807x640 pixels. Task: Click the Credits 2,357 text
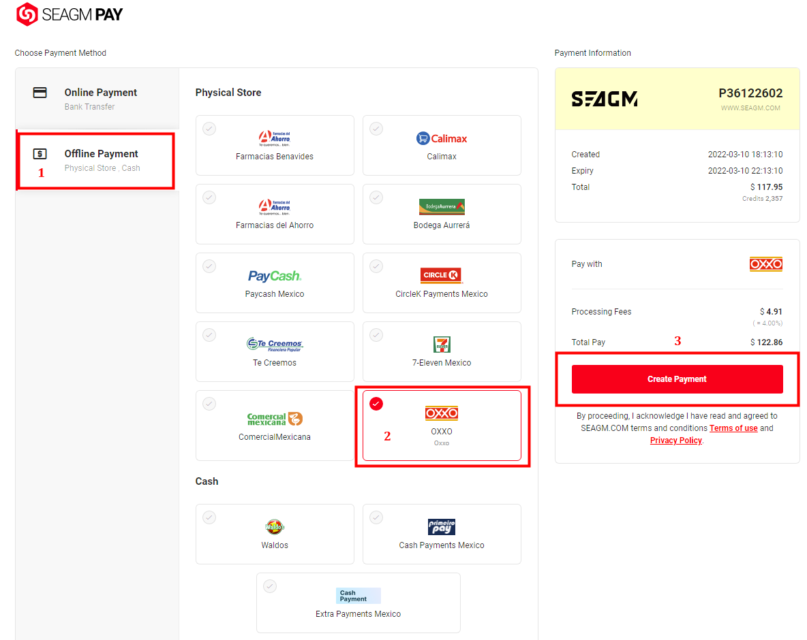(x=762, y=199)
